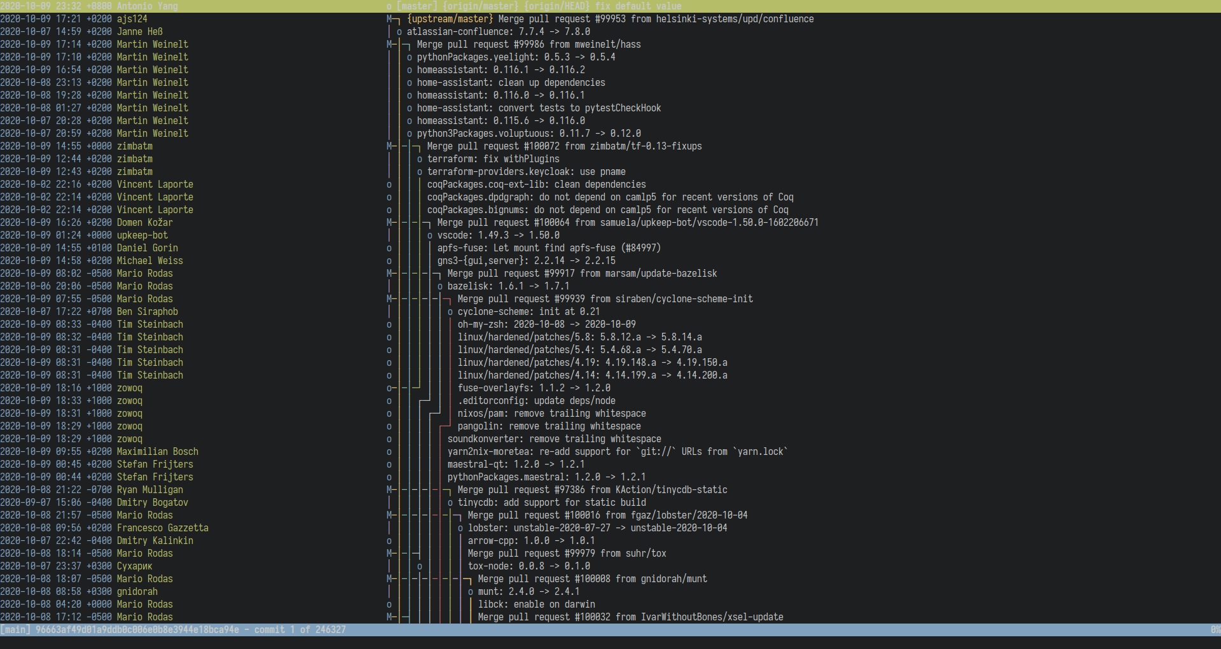The height and width of the screenshot is (649, 1221).
Task: Select commit 'fix default value' by Antonio Yang
Action: click(x=610, y=6)
